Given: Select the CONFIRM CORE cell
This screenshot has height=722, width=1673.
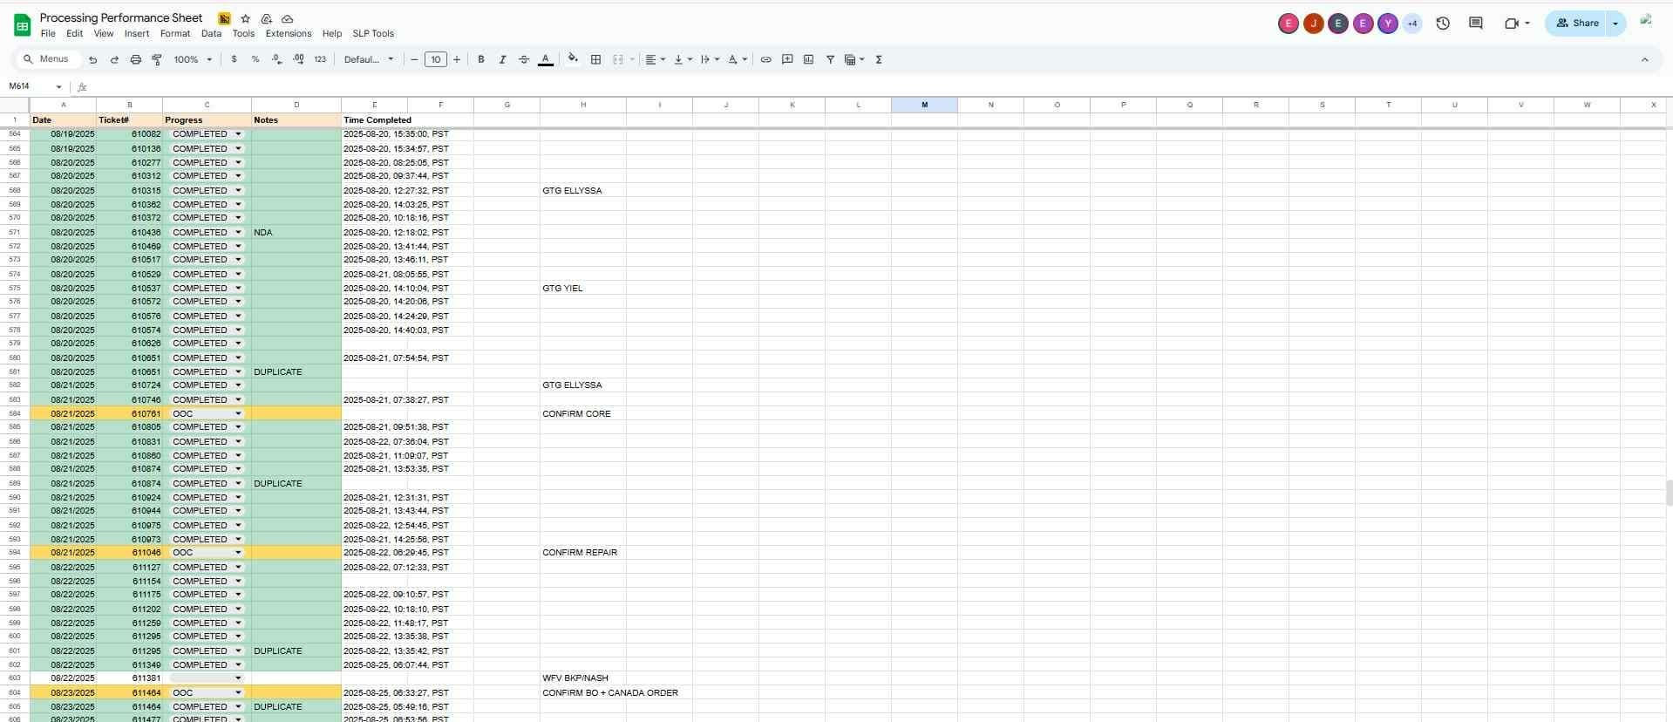Looking at the screenshot, I should point(582,413).
